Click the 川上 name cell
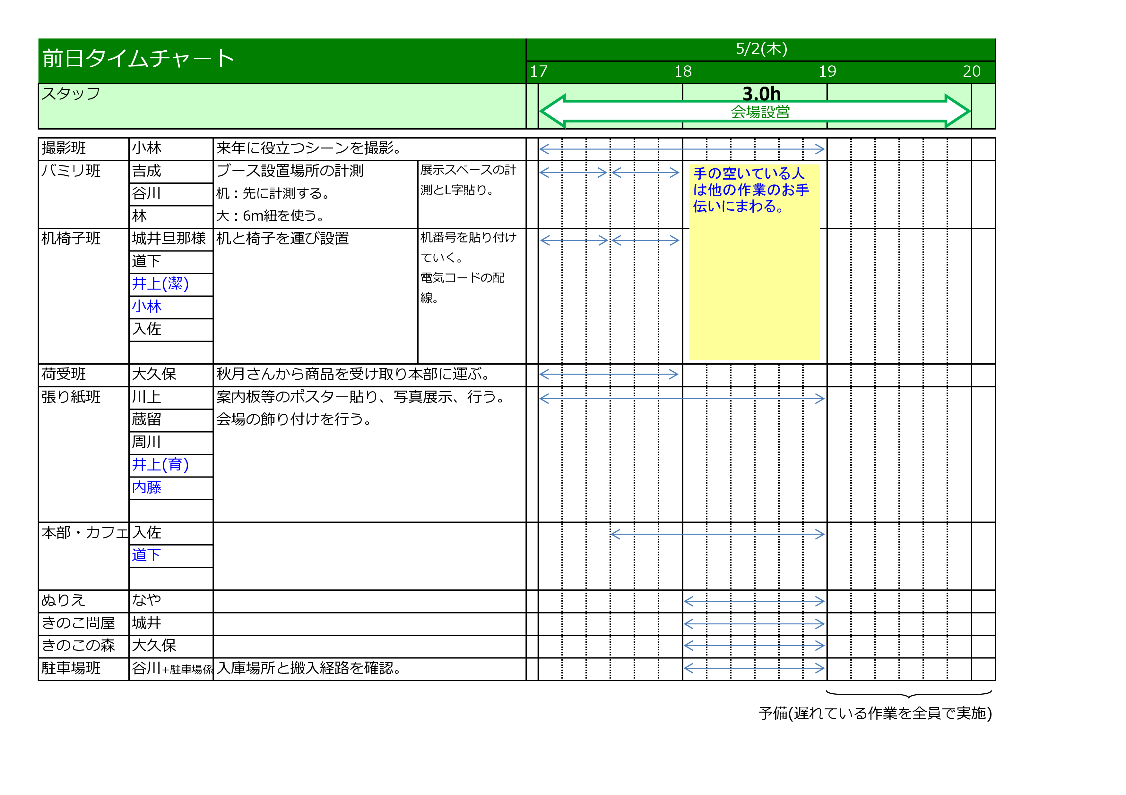This screenshot has height=795, width=1126. [171, 398]
